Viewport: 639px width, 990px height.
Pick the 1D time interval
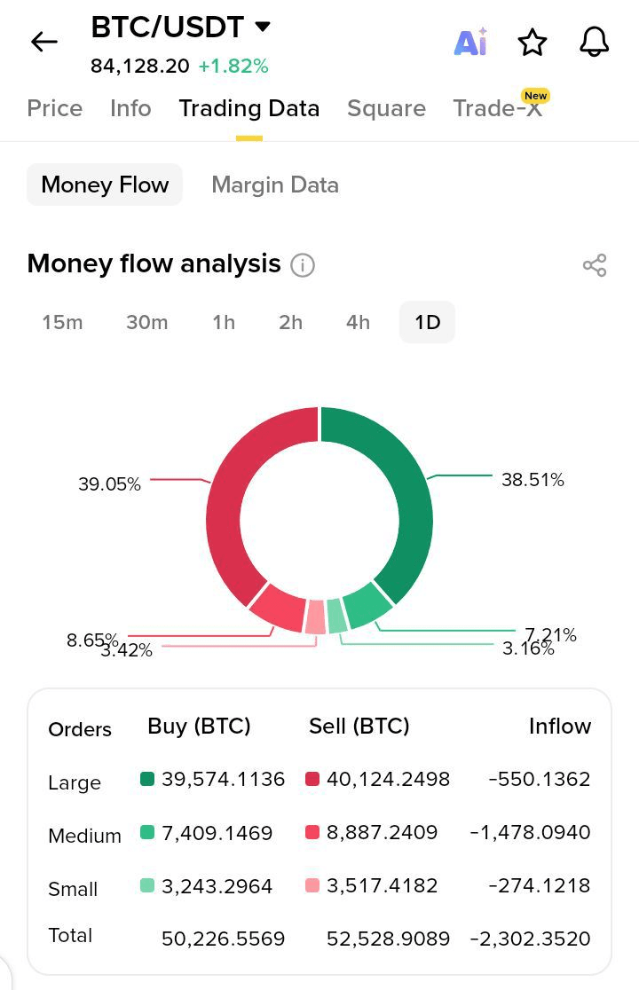(x=428, y=322)
